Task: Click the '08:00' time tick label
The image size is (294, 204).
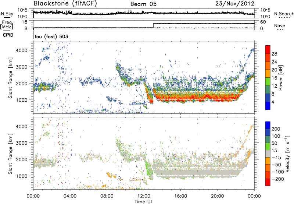Action: coord(107,196)
